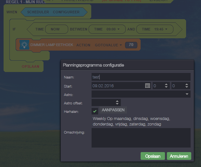Image resolution: width=201 pixels, height=167 pixels.
Task: Decrease the Astro offset value
Action: click(x=117, y=104)
